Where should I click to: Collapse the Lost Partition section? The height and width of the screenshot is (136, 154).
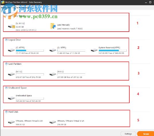(6, 64)
